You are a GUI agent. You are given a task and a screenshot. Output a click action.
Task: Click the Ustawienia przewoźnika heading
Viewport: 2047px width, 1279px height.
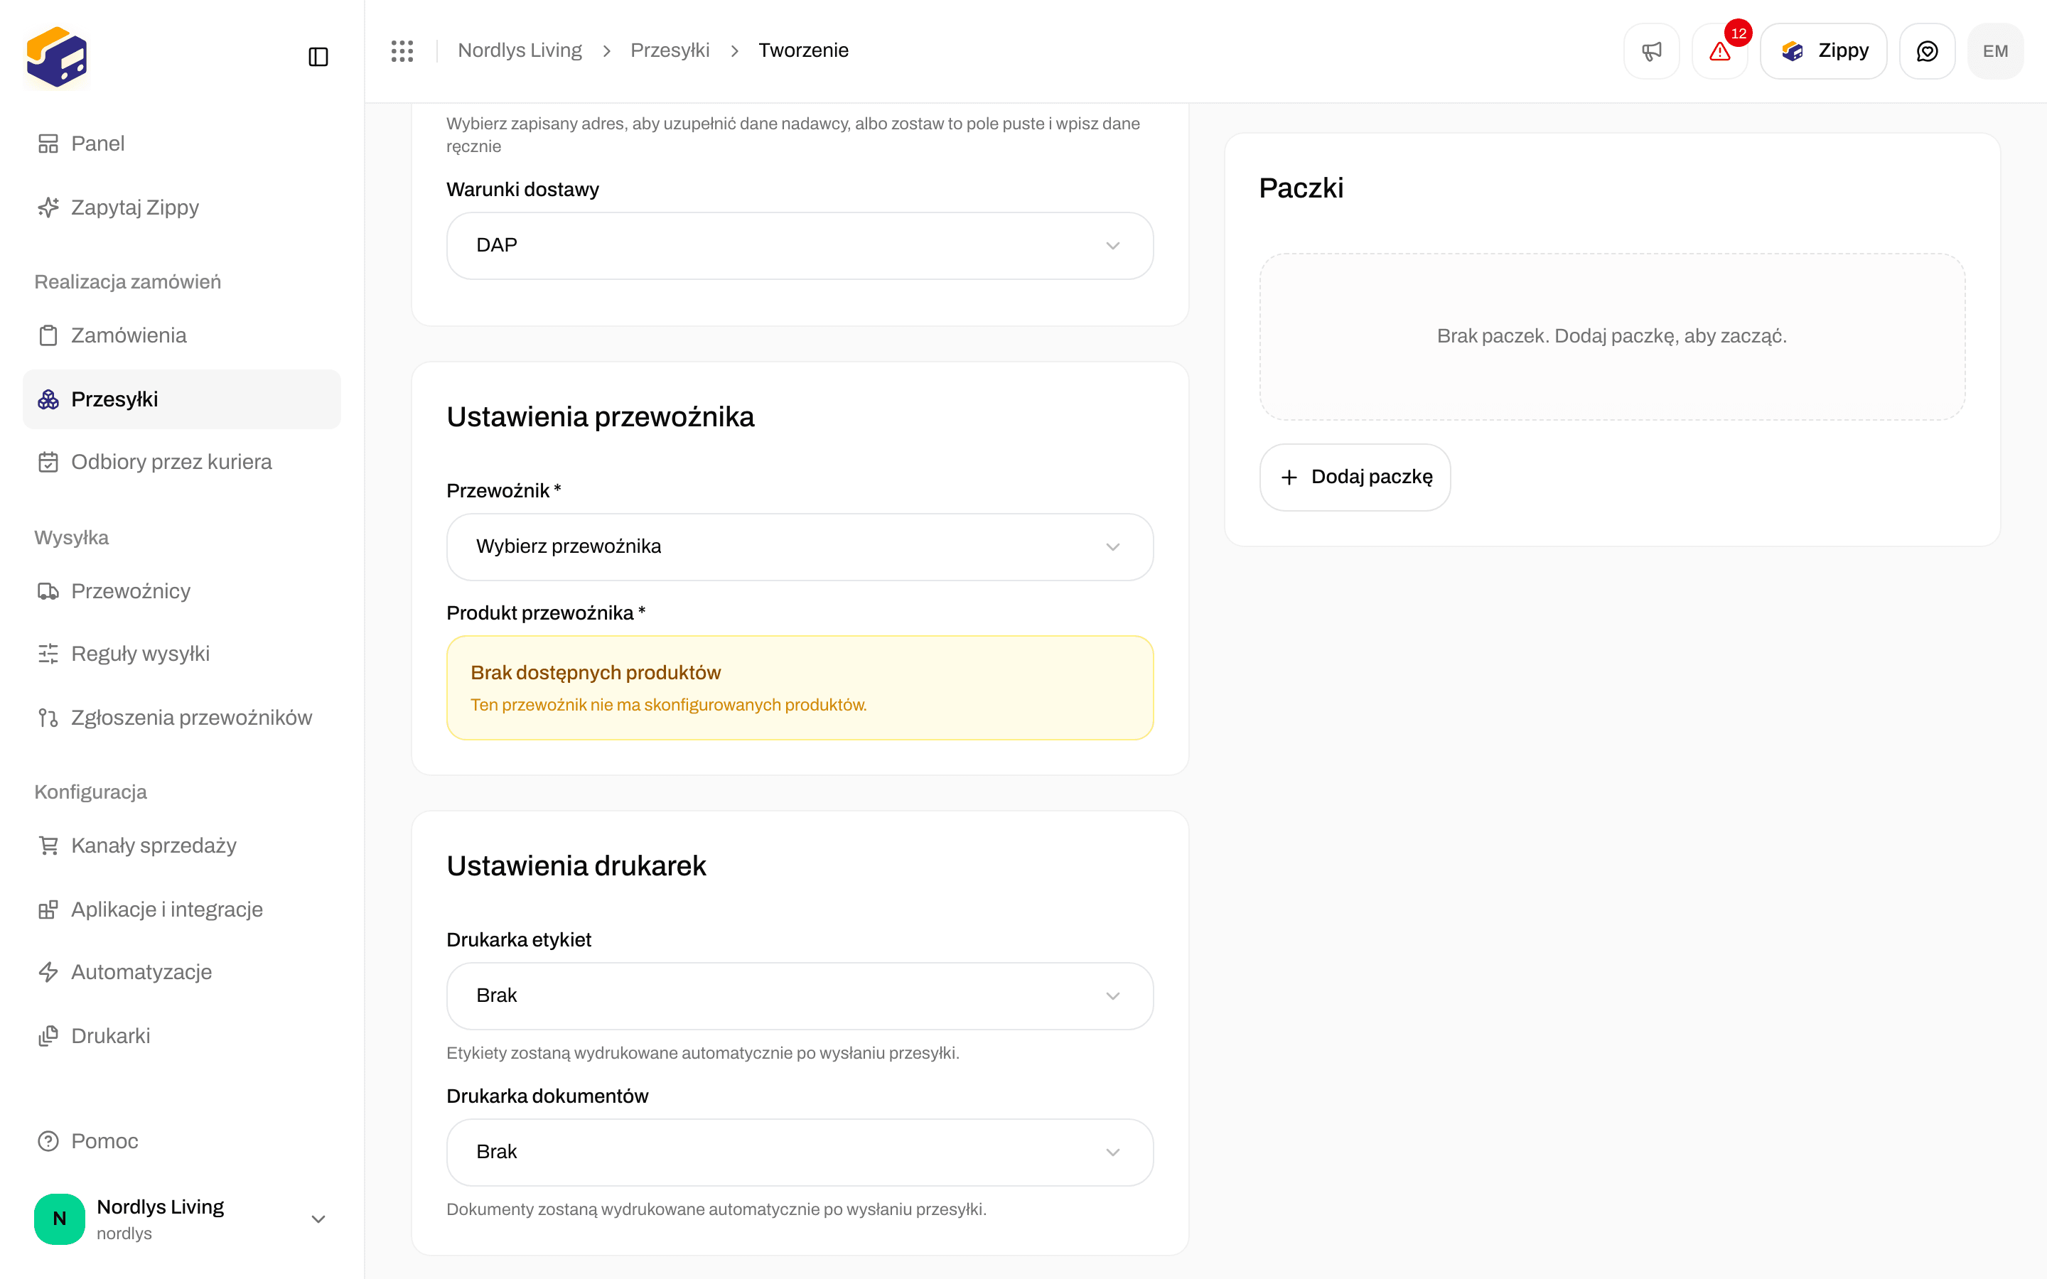601,417
